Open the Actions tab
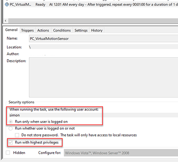Screen dimensions: 178x162 tap(43, 30)
